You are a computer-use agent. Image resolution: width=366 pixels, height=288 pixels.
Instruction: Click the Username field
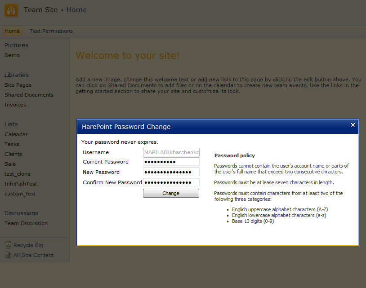pyautogui.click(x=171, y=152)
